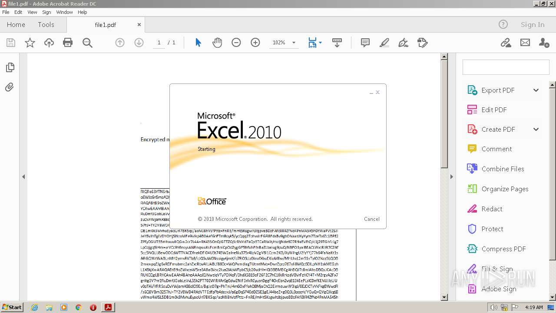Launch Internet Explorer from taskbar
The width and height of the screenshot is (556, 313).
[34, 307]
